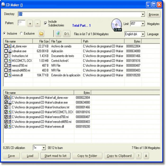This screenshot has height=166, width=166.
Task: Check the all_done.wav checkbox in upper list
Action: click(6, 46)
